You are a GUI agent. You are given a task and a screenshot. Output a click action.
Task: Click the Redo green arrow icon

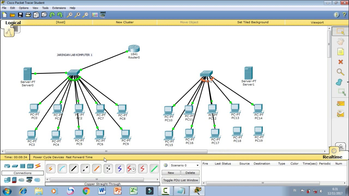(60, 15)
